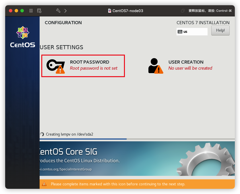
Task: Close the CentOS7-node03 window with the red button
Action: (11, 11)
